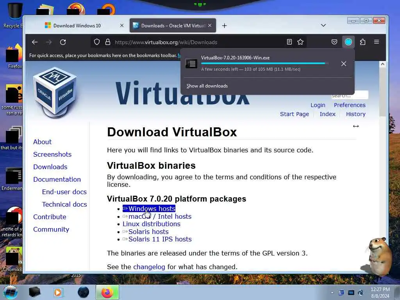
Task: Click the site search box
Action: point(350,95)
